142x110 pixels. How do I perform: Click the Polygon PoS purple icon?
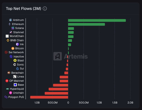(6, 97)
